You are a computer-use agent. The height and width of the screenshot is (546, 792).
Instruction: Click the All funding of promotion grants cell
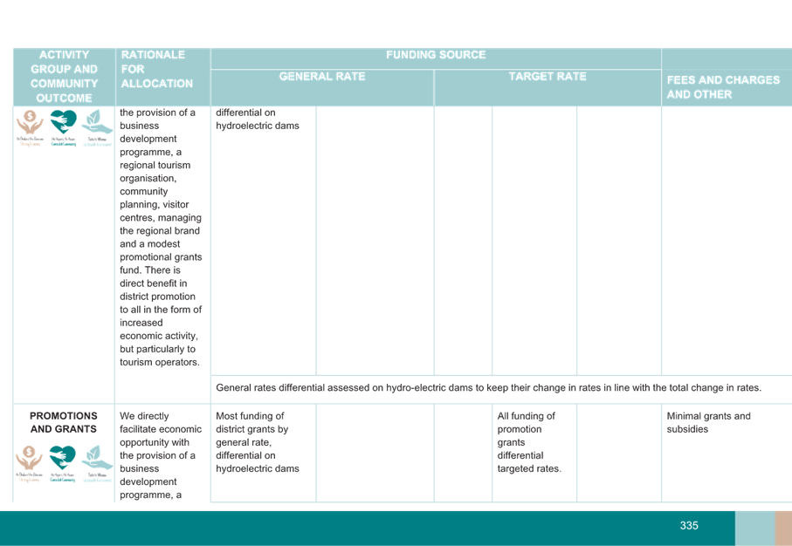[x=528, y=442]
